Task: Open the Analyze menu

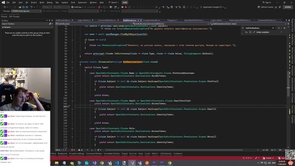Action: point(65,2)
